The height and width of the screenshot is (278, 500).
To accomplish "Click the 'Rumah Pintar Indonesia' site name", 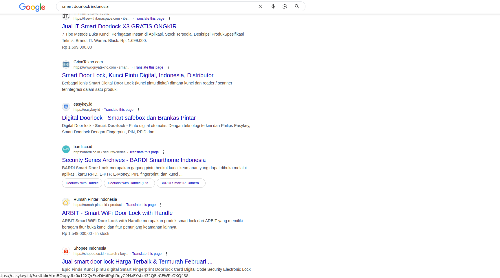I will [95, 199].
